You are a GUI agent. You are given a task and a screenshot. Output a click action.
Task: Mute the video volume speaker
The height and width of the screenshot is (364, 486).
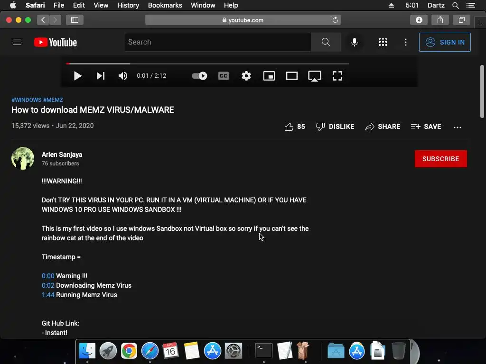coord(123,76)
